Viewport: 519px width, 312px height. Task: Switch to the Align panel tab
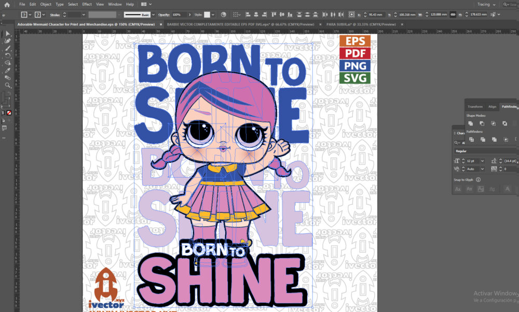492,106
